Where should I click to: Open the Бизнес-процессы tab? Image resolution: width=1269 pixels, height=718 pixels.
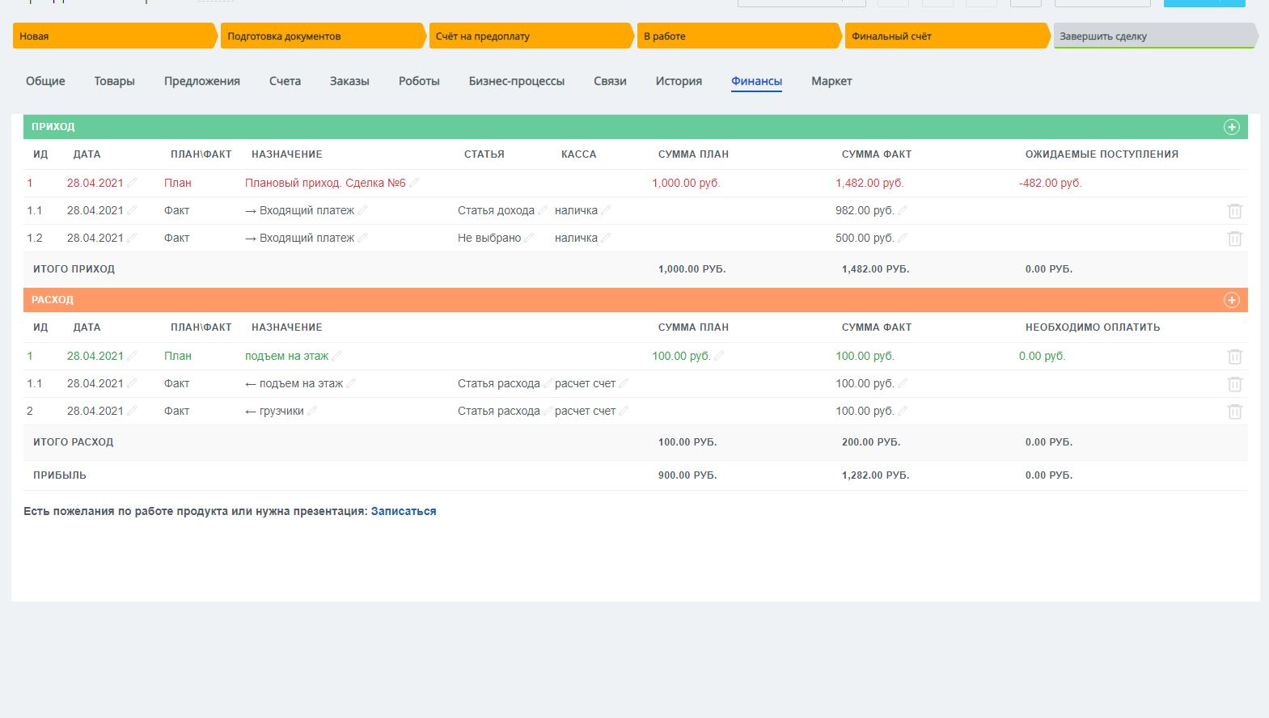coord(516,82)
